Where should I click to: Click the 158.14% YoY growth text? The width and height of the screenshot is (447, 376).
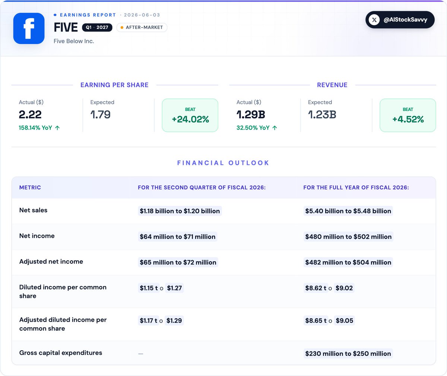click(35, 128)
